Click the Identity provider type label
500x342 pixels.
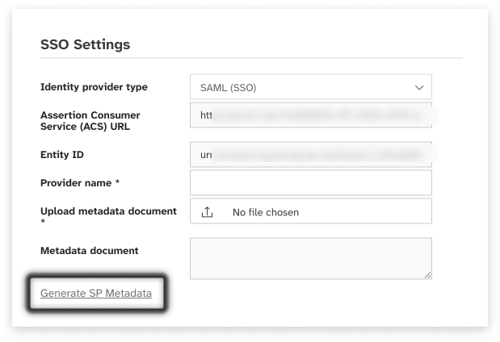(94, 87)
